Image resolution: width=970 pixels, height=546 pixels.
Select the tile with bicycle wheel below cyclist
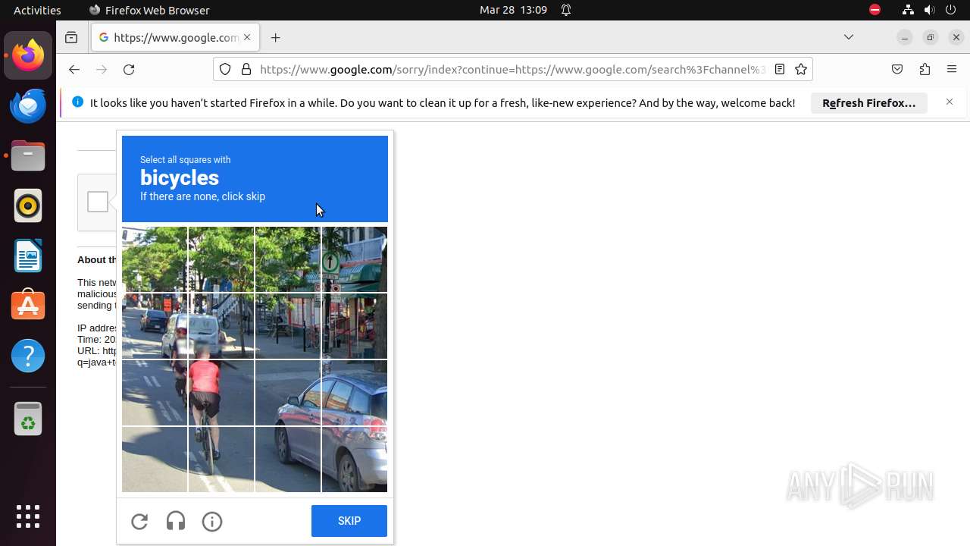point(221,460)
